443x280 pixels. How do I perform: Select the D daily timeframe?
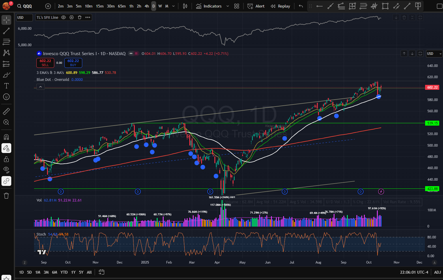pyautogui.click(x=154, y=6)
